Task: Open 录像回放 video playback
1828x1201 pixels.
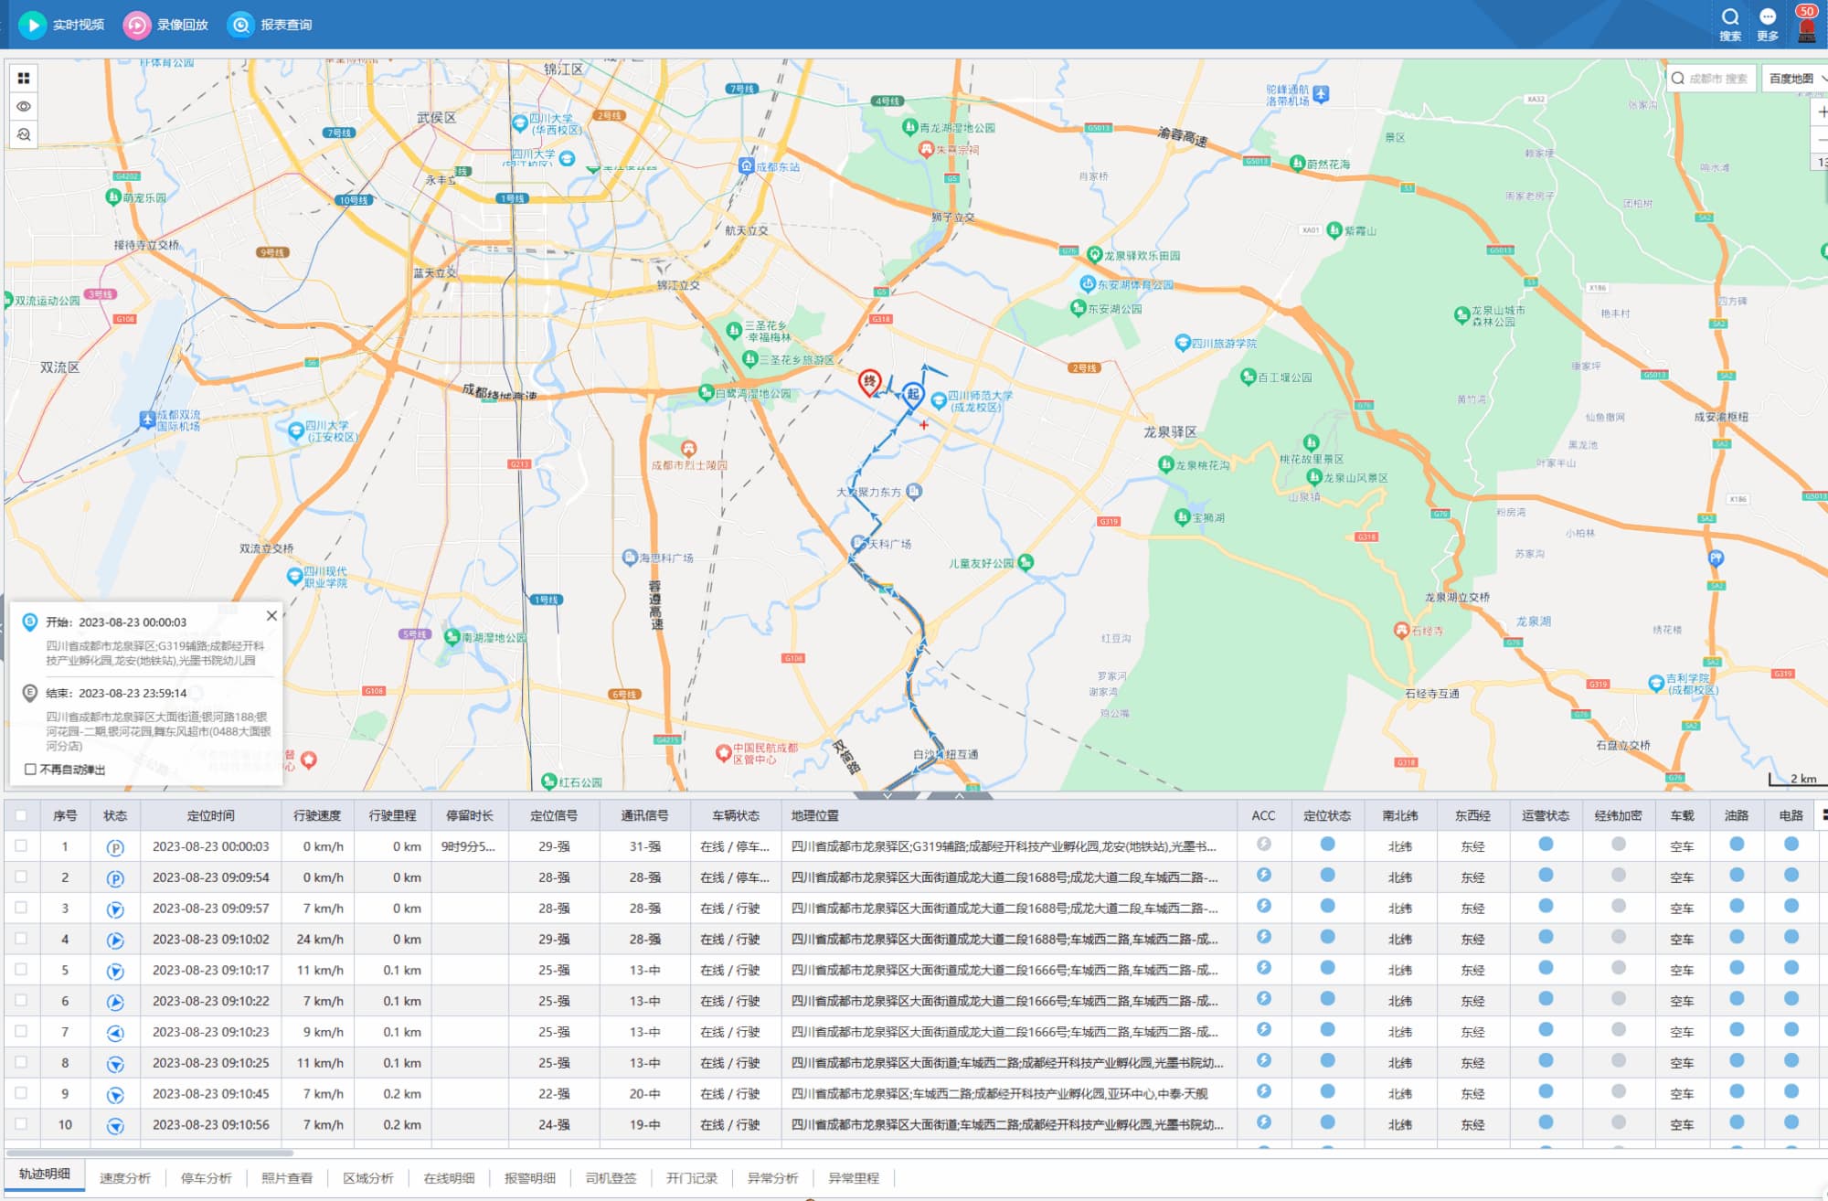Action: [x=137, y=25]
